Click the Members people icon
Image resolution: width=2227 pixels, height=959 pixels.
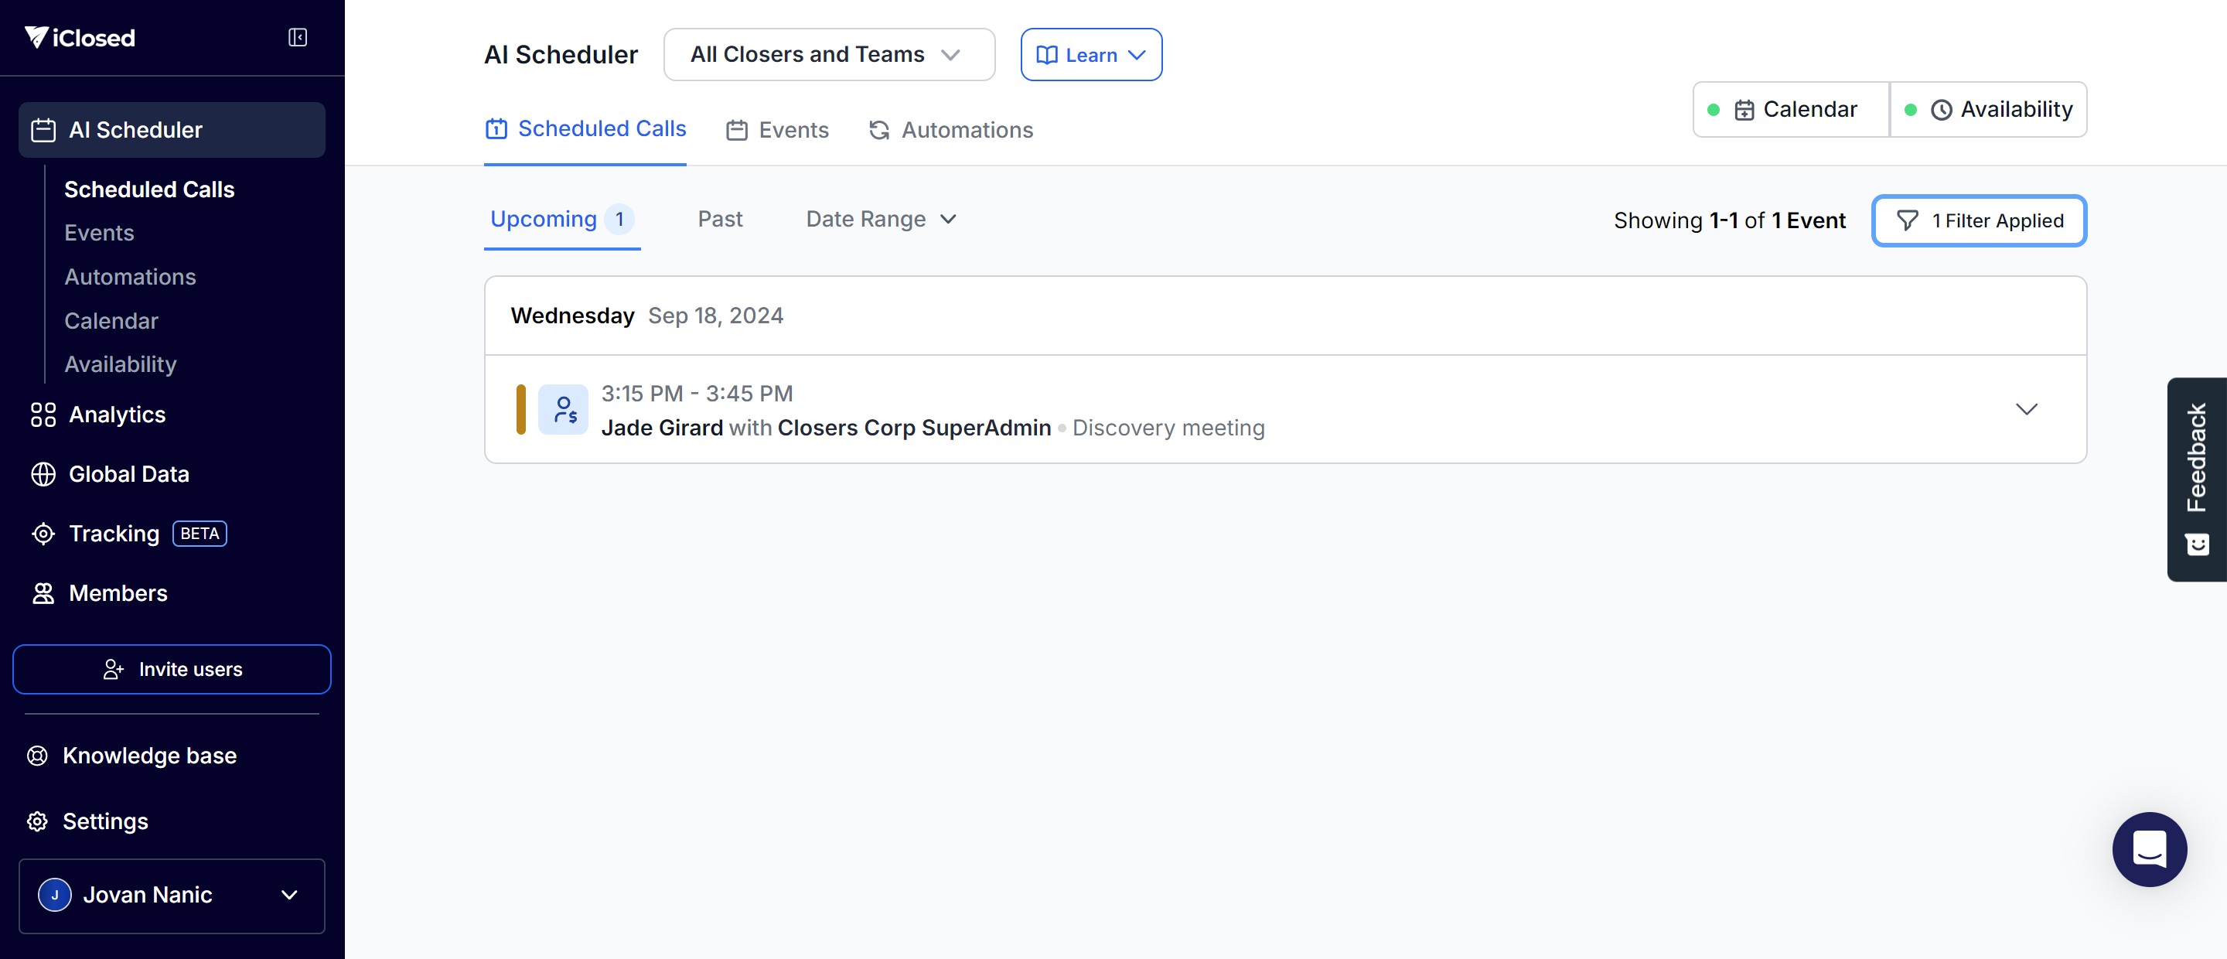click(x=43, y=593)
